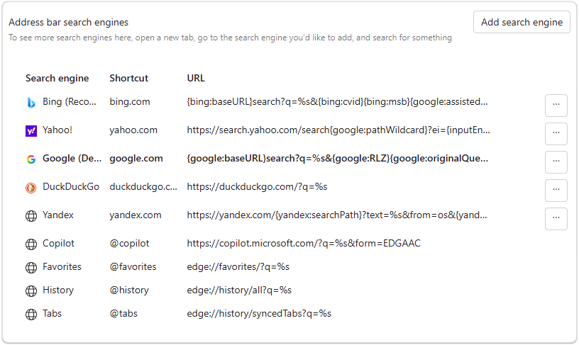Select the Search engine column header
Image resolution: width=579 pixels, height=345 pixels.
coord(57,78)
